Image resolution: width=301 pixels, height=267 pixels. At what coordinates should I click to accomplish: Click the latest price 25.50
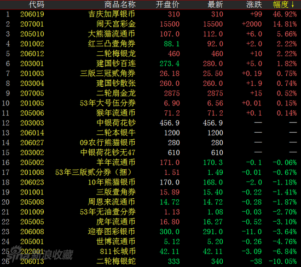click(213, 74)
